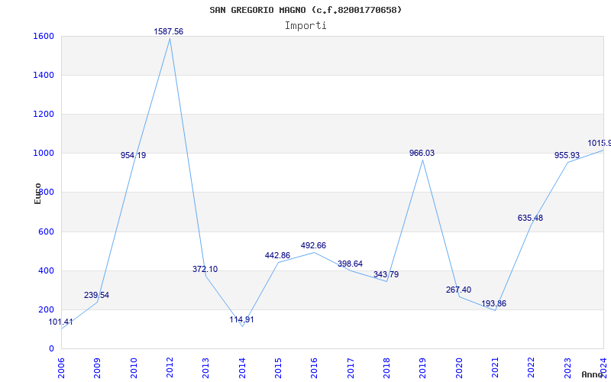Click the 966.03 data label
Image resolution: width=611 pixels, height=382 pixels.
point(422,154)
